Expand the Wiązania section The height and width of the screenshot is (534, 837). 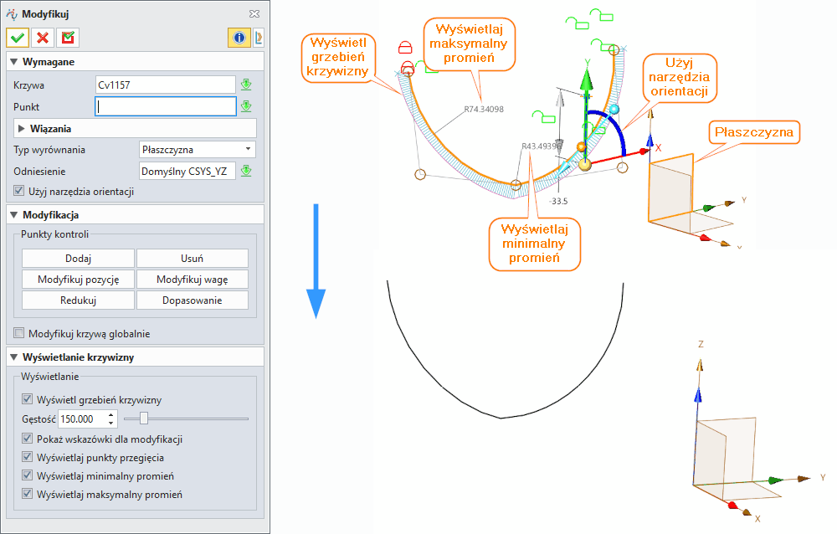tap(22, 128)
